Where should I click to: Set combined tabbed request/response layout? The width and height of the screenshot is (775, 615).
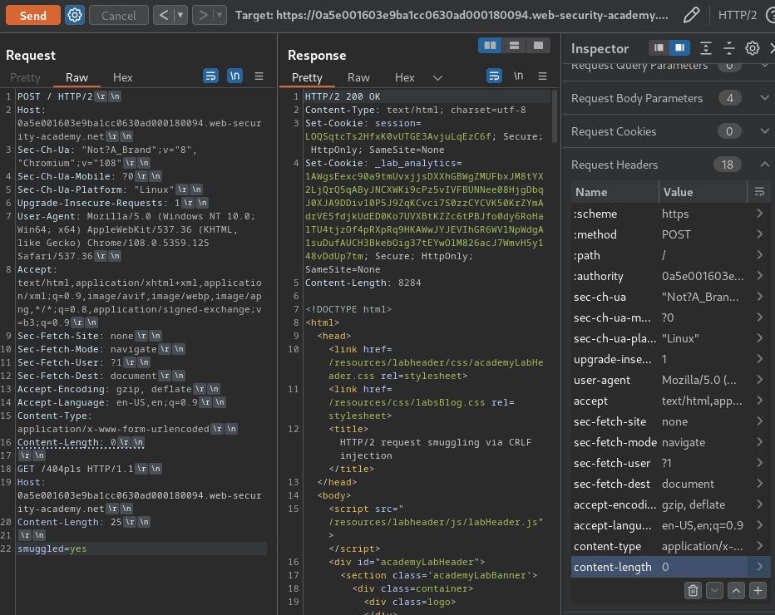pos(538,46)
